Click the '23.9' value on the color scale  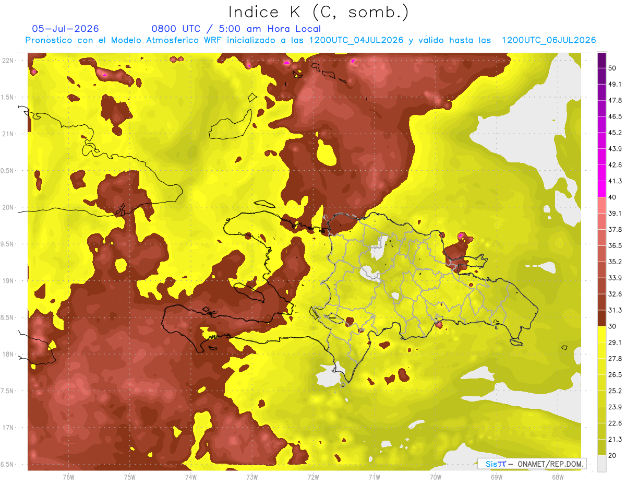click(x=615, y=407)
